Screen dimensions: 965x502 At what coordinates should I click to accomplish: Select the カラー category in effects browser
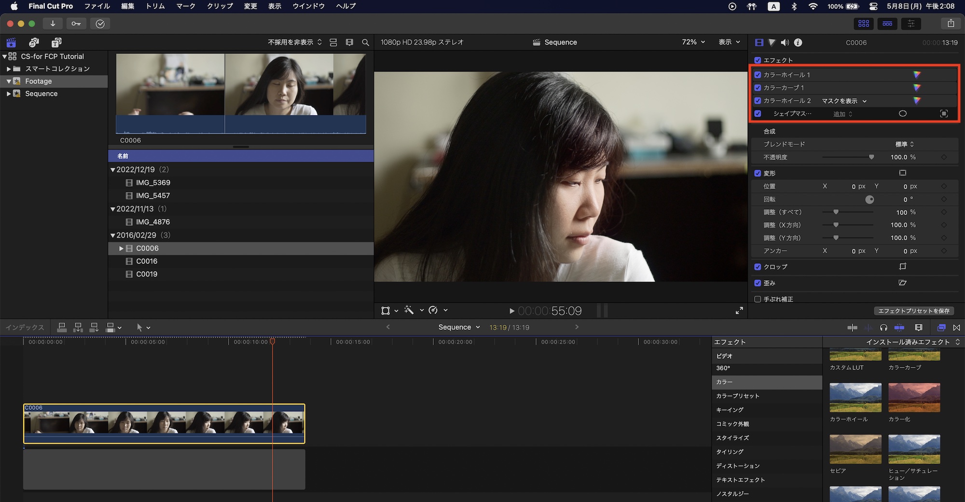coord(724,382)
